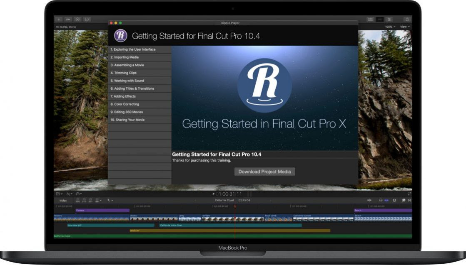This screenshot has width=466, height=265.
Task: Open the Overwrite edit options dropdown
Action: 98,201
